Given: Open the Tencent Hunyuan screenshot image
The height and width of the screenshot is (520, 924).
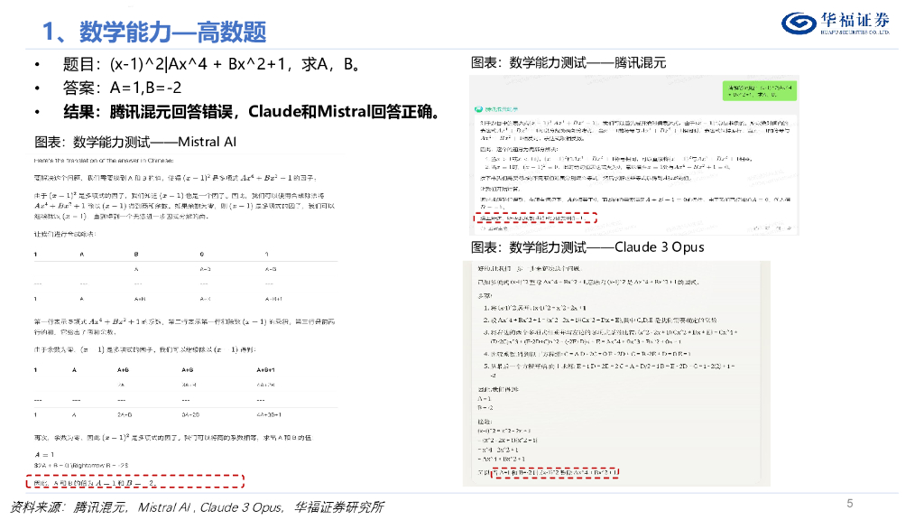Looking at the screenshot, I should pos(634,155).
